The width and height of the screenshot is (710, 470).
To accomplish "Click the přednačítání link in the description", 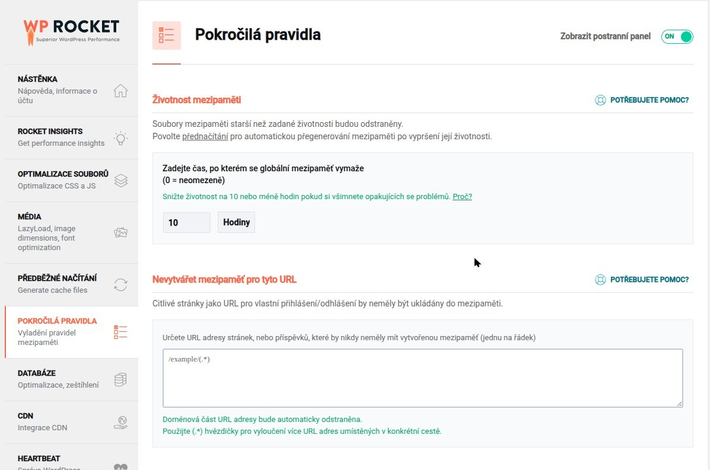I will pyautogui.click(x=205, y=136).
